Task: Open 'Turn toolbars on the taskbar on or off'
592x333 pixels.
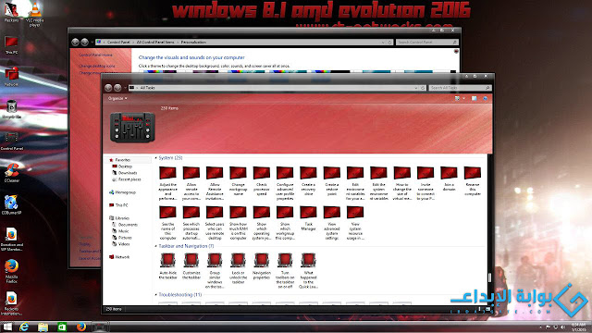Action: 285,271
